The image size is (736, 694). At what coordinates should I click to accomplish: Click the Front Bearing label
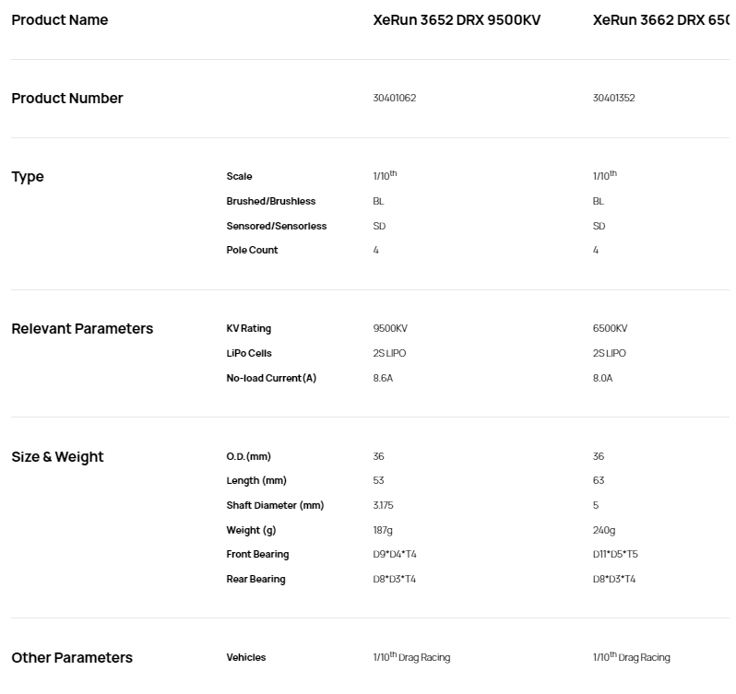[x=257, y=554]
